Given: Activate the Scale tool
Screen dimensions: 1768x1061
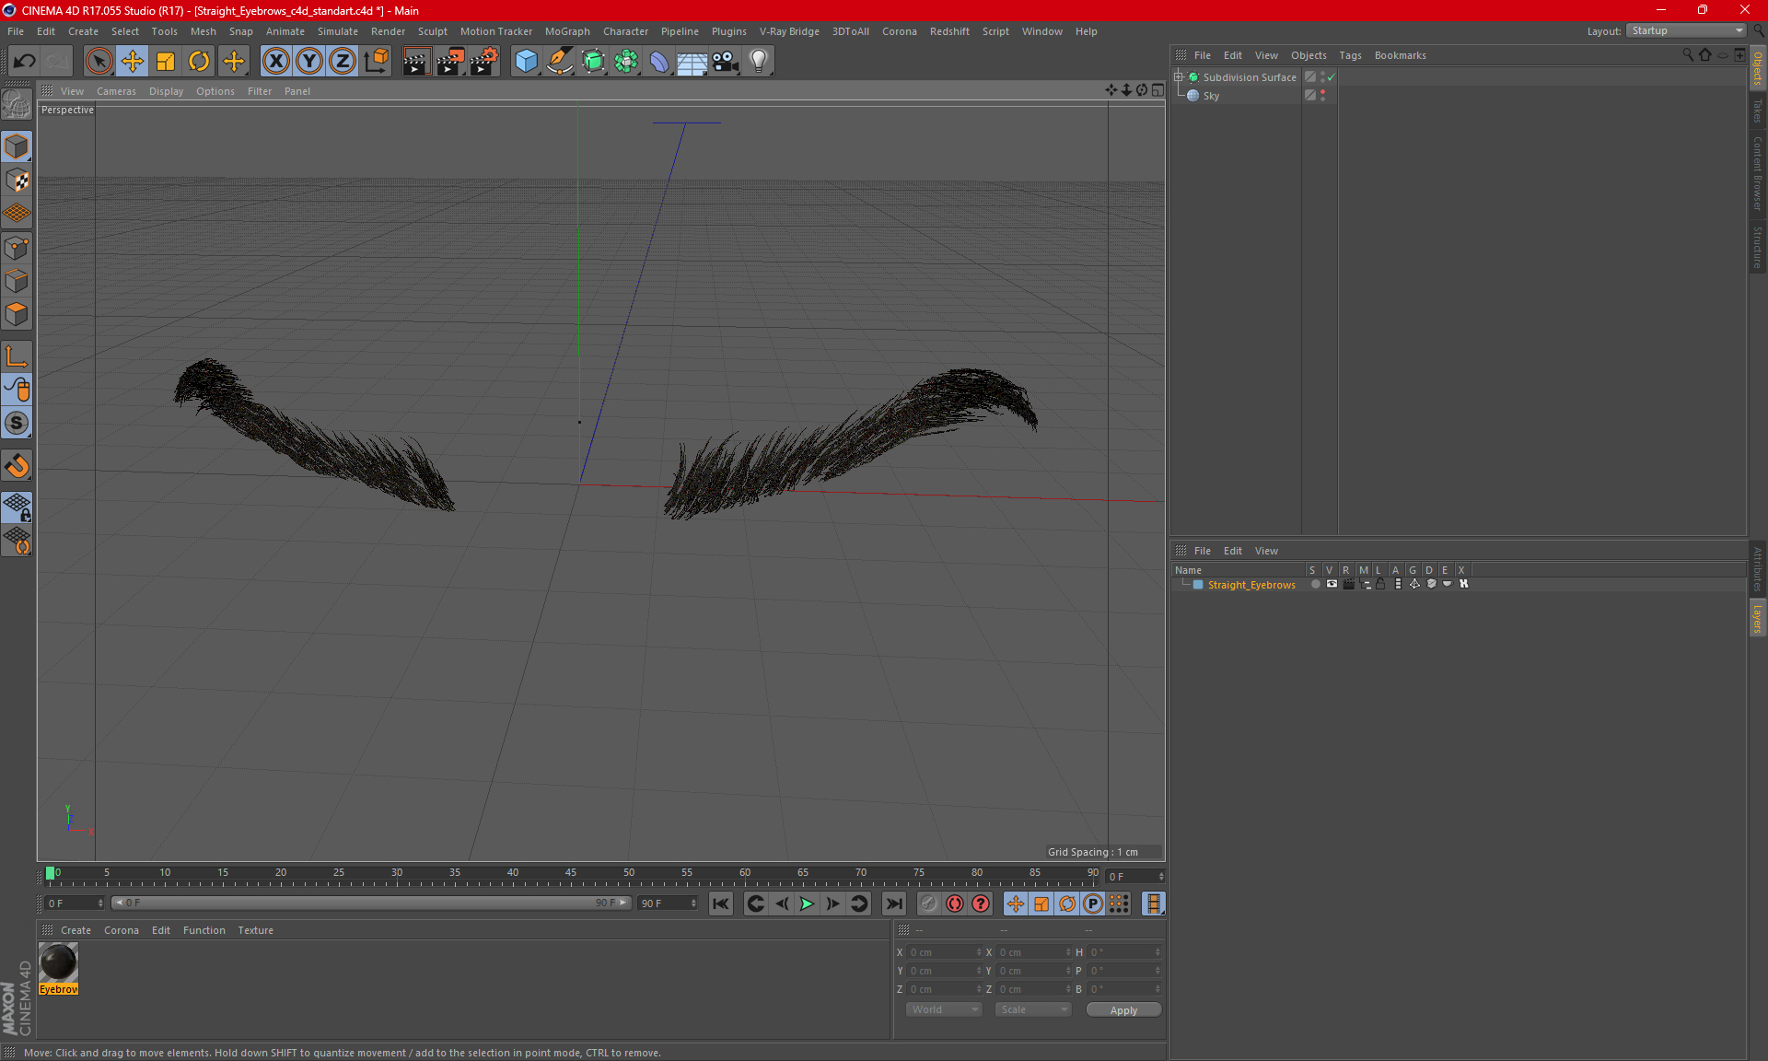Looking at the screenshot, I should [x=166, y=62].
